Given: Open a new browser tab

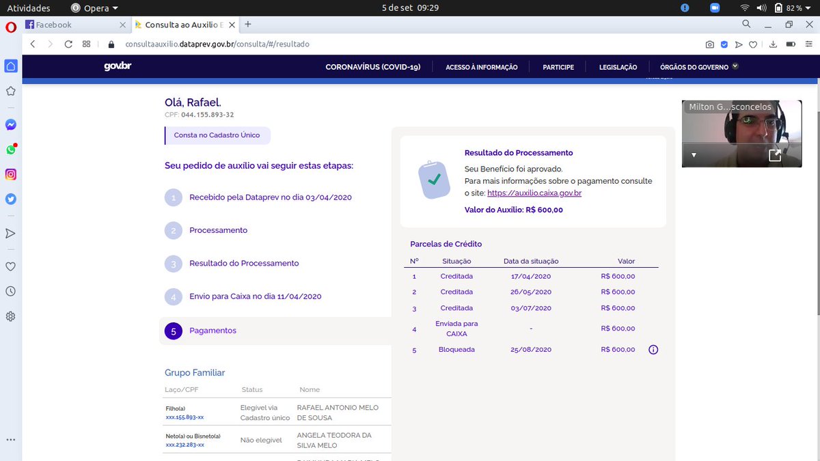Looking at the screenshot, I should point(248,24).
